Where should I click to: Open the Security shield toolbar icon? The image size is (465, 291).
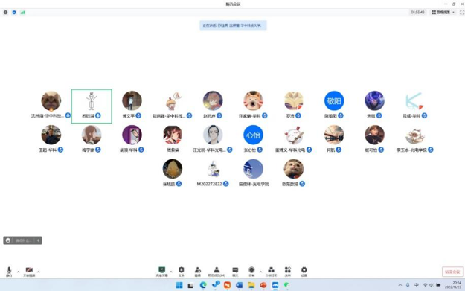pos(182,271)
